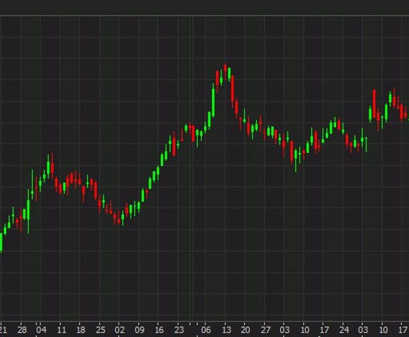
Task: Select the "27" date tick on bottom axis
Action: click(265, 327)
